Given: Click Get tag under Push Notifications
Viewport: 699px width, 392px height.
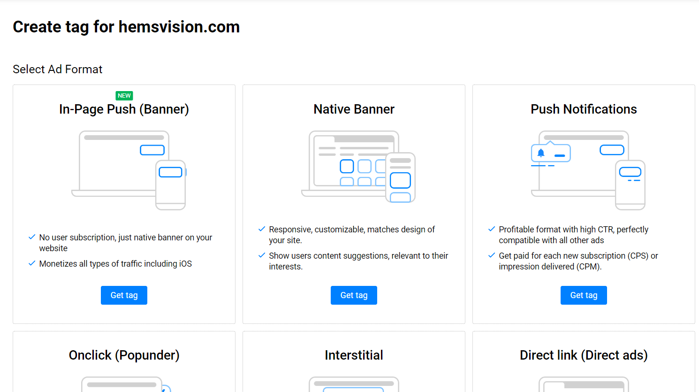Looking at the screenshot, I should tap(584, 295).
